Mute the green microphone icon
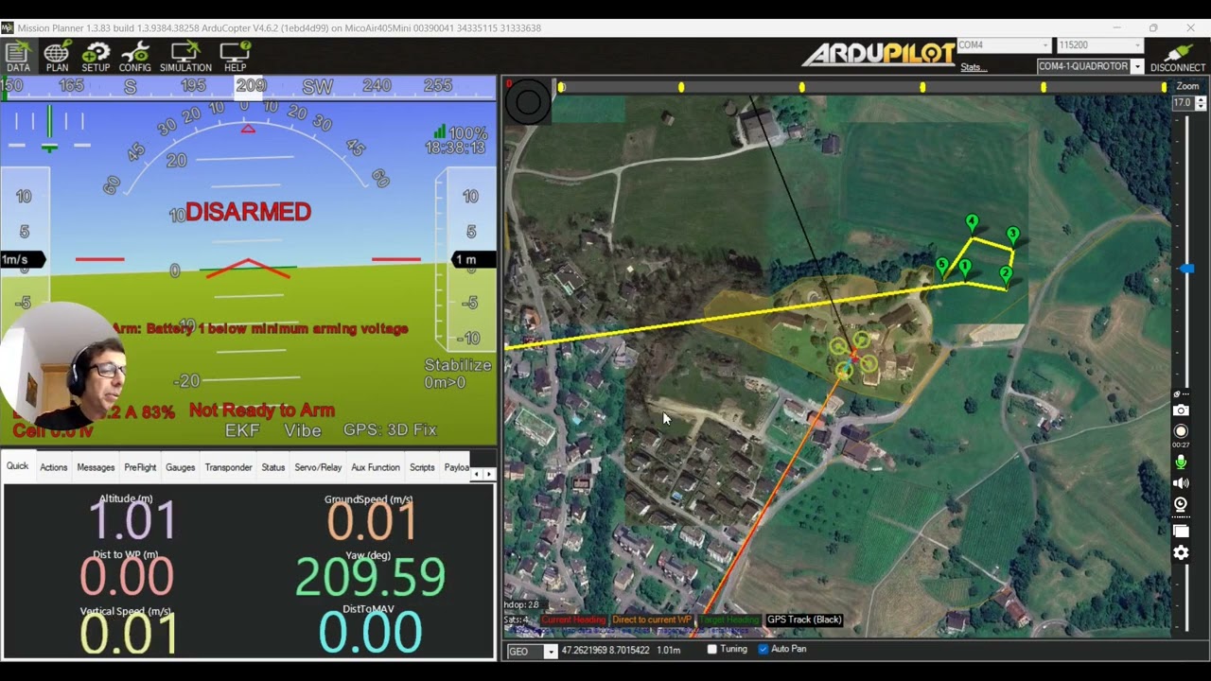1211x681 pixels. [x=1181, y=463]
